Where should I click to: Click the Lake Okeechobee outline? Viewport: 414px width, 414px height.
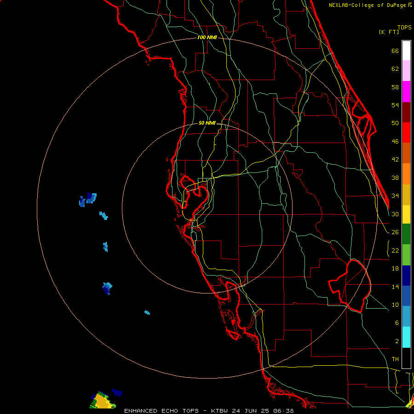[351, 286]
